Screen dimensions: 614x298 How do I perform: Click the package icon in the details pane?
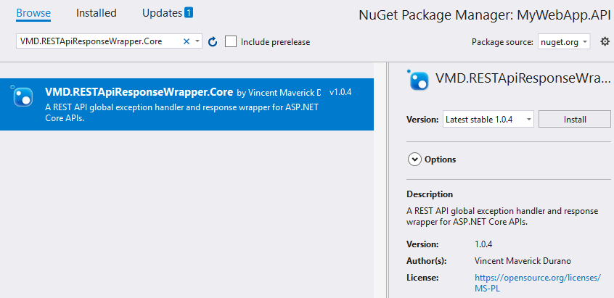419,80
